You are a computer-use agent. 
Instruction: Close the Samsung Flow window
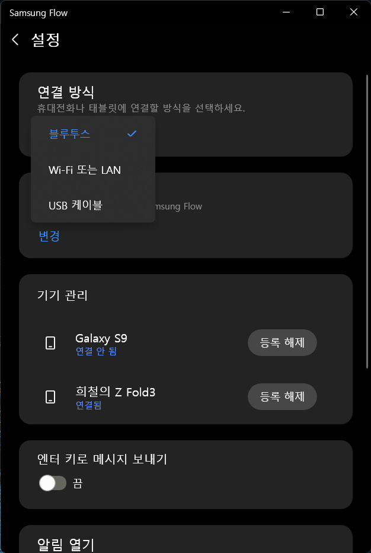(x=354, y=12)
